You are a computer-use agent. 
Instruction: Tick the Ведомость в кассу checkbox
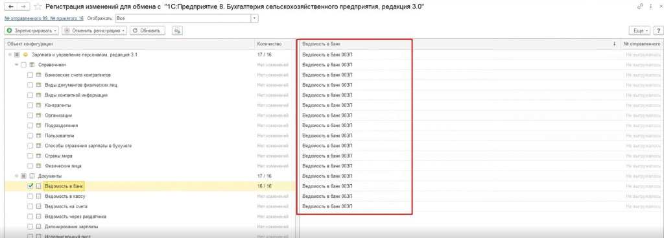pyautogui.click(x=30, y=196)
